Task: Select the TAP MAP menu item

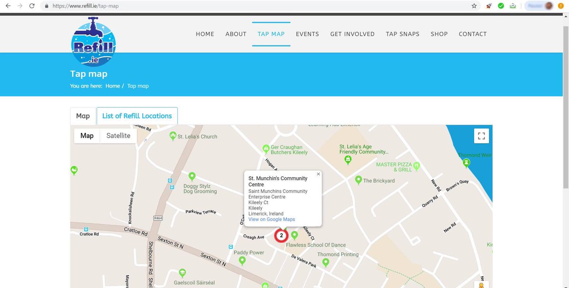Action: [x=271, y=34]
